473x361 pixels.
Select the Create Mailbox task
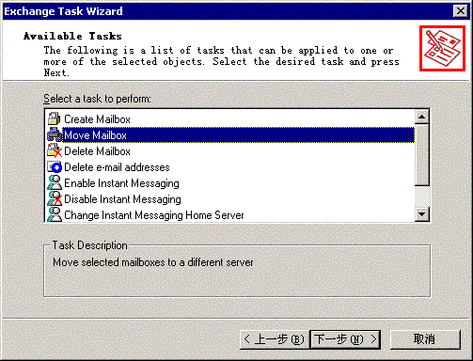tap(97, 119)
